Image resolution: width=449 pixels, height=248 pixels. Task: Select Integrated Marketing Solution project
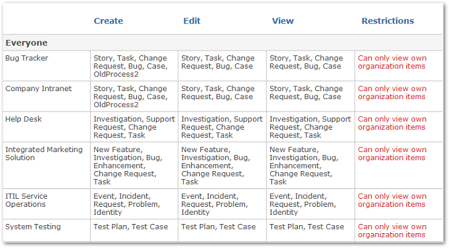44,153
